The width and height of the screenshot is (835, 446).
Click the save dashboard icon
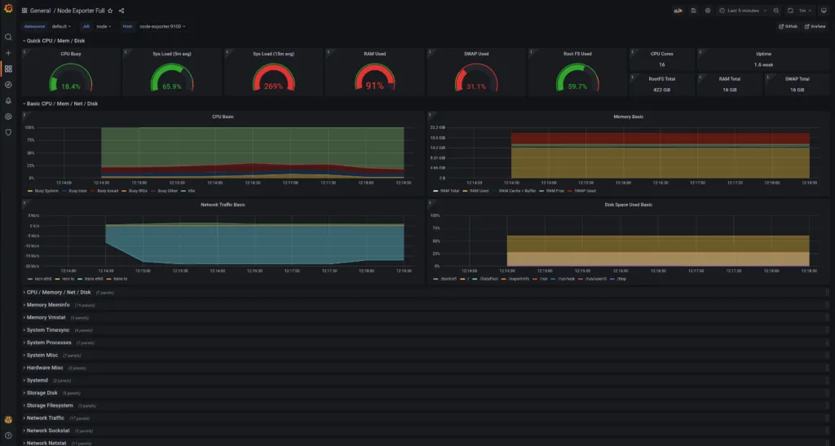pyautogui.click(x=693, y=11)
